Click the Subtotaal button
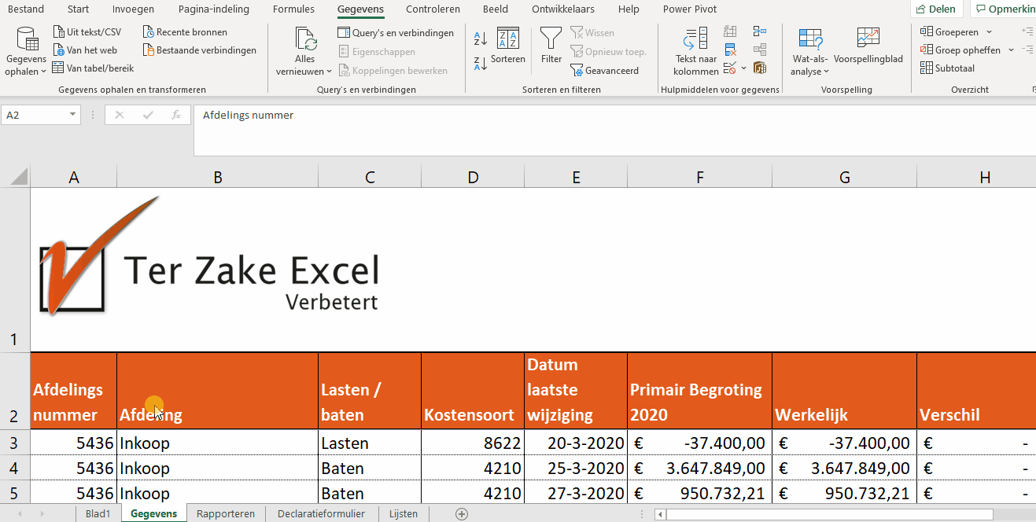Image resolution: width=1036 pixels, height=522 pixels. (948, 68)
